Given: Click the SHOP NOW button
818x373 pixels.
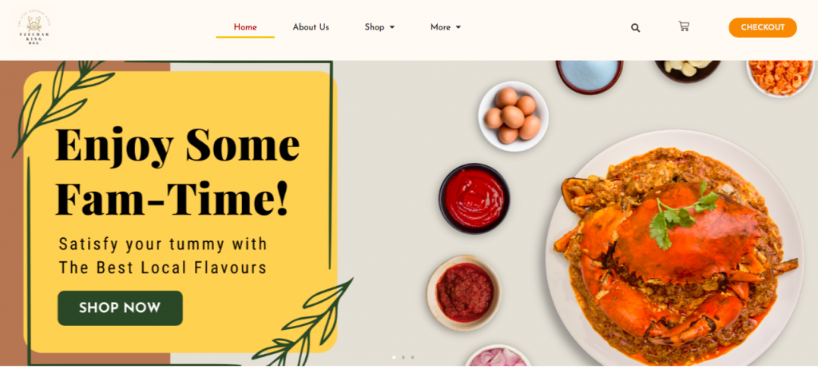Looking at the screenshot, I should pyautogui.click(x=120, y=308).
